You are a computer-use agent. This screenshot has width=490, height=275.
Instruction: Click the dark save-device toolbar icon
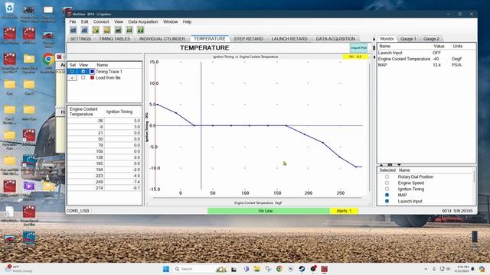tap(118, 30)
